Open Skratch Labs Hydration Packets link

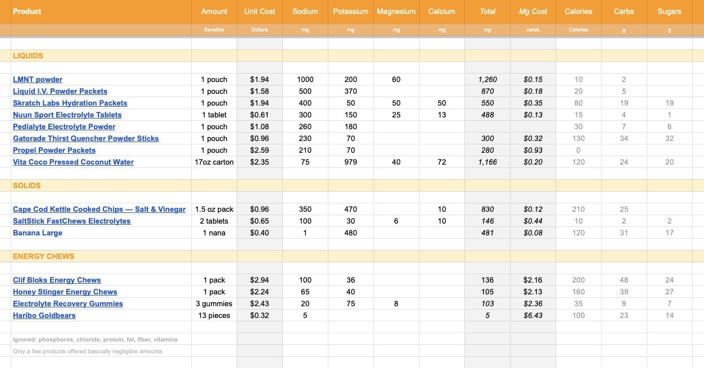click(70, 103)
